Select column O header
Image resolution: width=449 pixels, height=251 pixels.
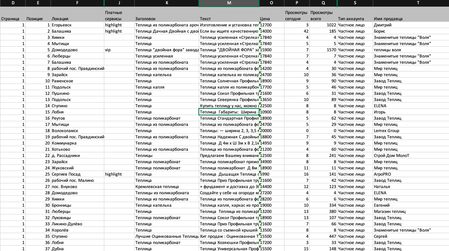[272, 3]
